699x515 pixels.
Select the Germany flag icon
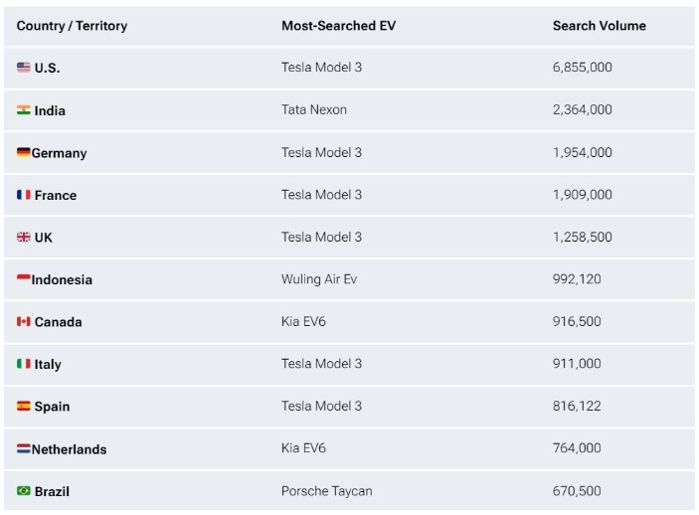(x=24, y=152)
